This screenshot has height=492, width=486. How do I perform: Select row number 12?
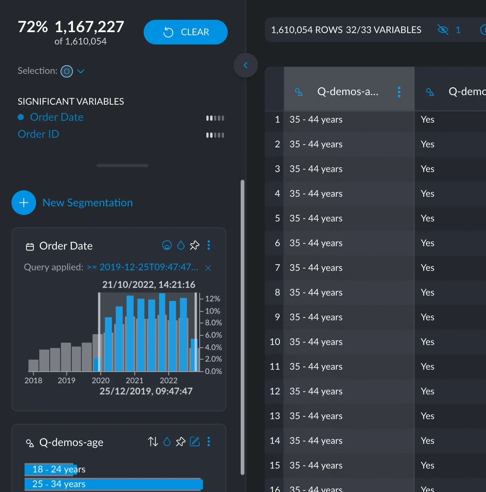click(275, 391)
